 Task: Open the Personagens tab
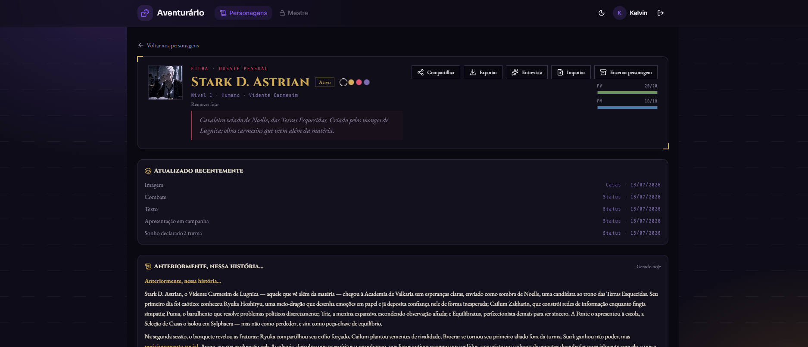point(243,13)
